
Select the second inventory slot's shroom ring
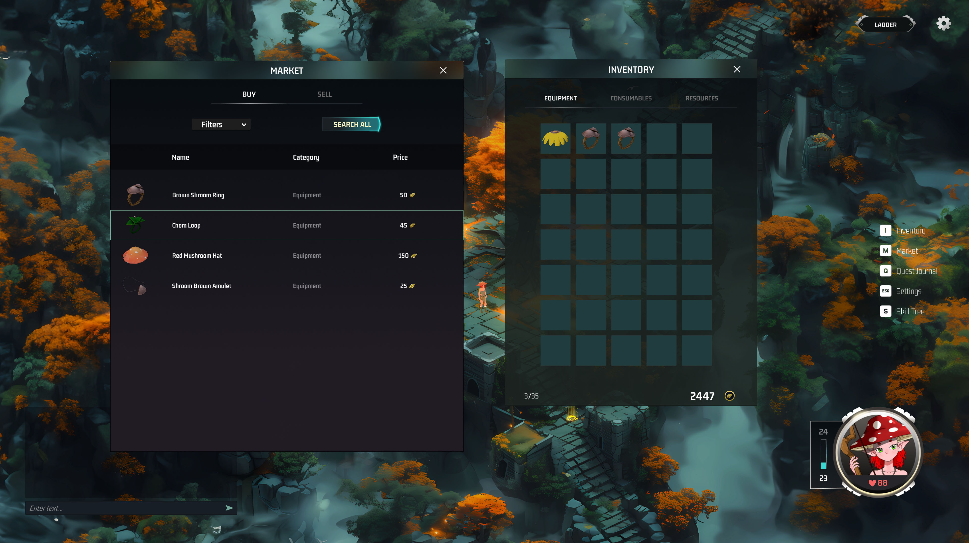(590, 138)
